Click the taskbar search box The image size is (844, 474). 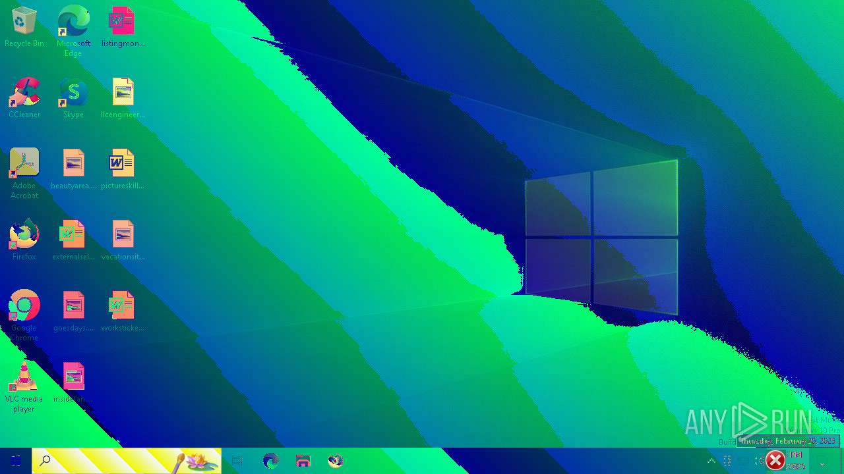127,461
